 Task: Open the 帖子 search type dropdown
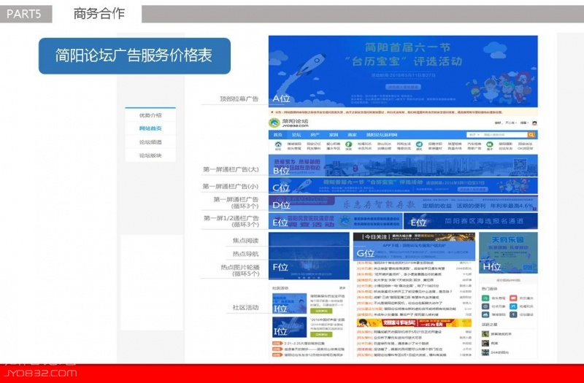coord(474,135)
